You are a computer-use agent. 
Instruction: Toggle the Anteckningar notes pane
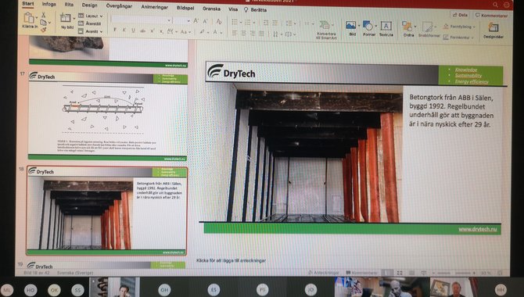coord(323,273)
